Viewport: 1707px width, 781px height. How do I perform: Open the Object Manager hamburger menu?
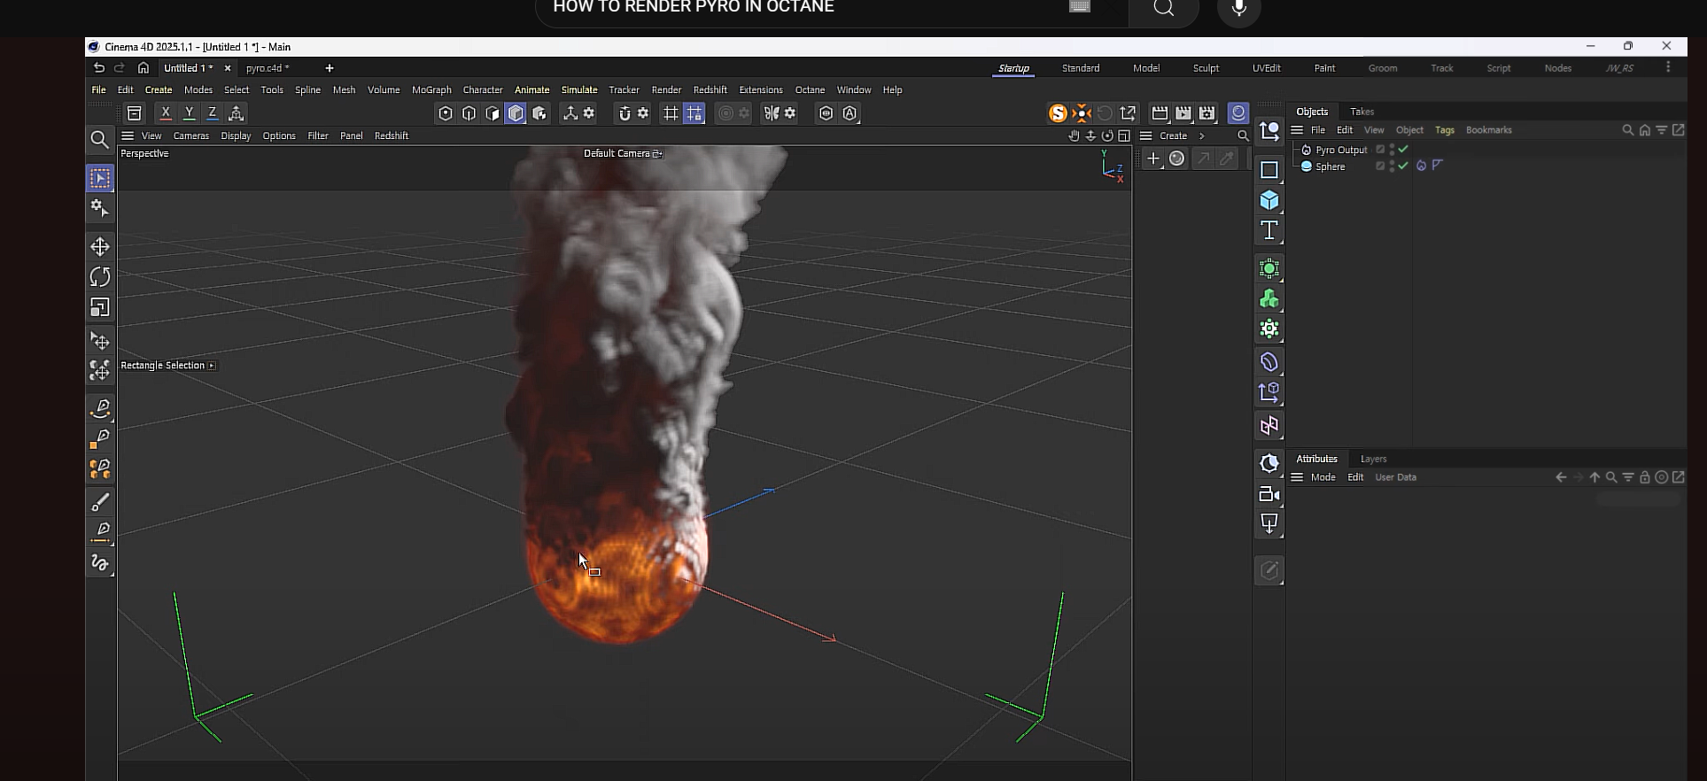click(1297, 130)
